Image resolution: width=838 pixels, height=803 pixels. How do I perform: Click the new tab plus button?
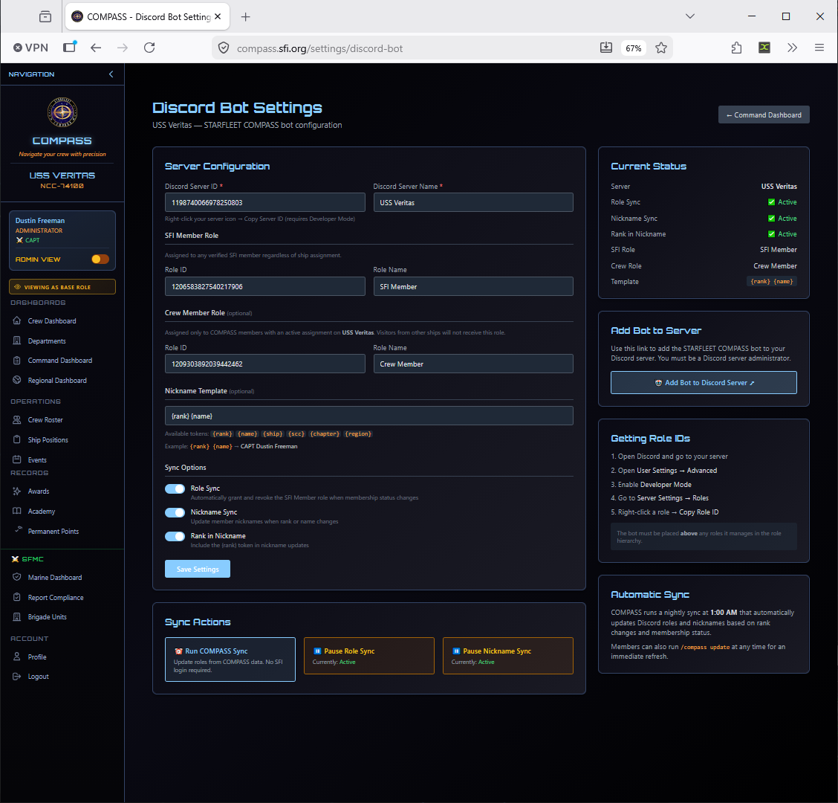point(245,16)
